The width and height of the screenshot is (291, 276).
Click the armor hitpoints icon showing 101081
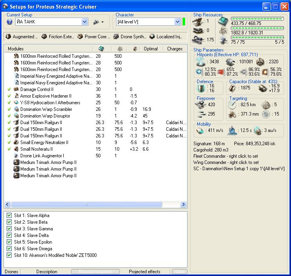pyautogui.click(x=230, y=62)
